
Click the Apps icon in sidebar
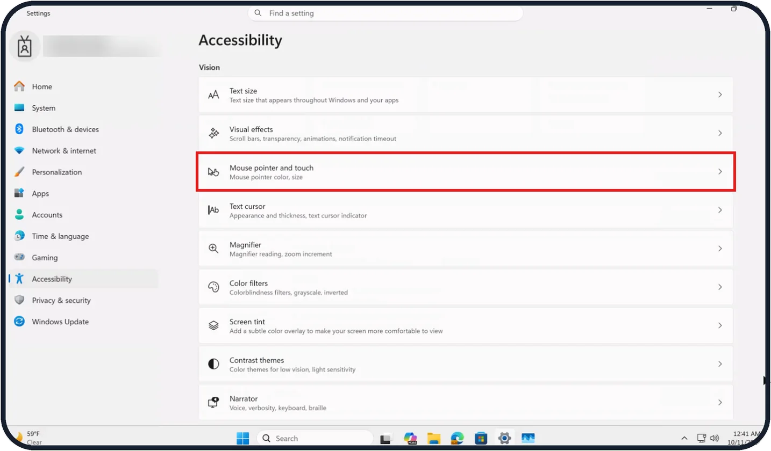(19, 193)
